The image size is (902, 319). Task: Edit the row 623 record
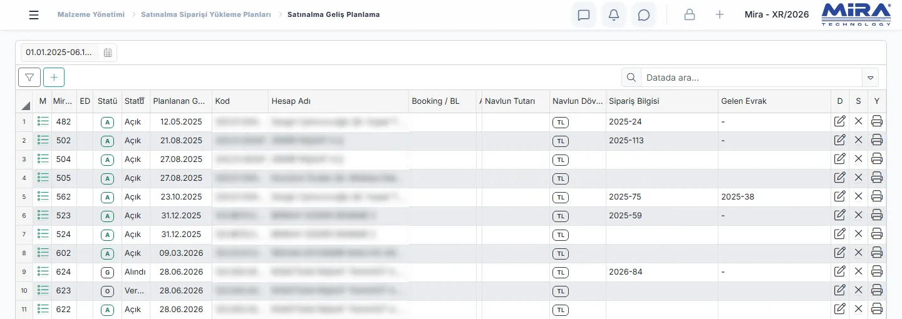click(840, 290)
